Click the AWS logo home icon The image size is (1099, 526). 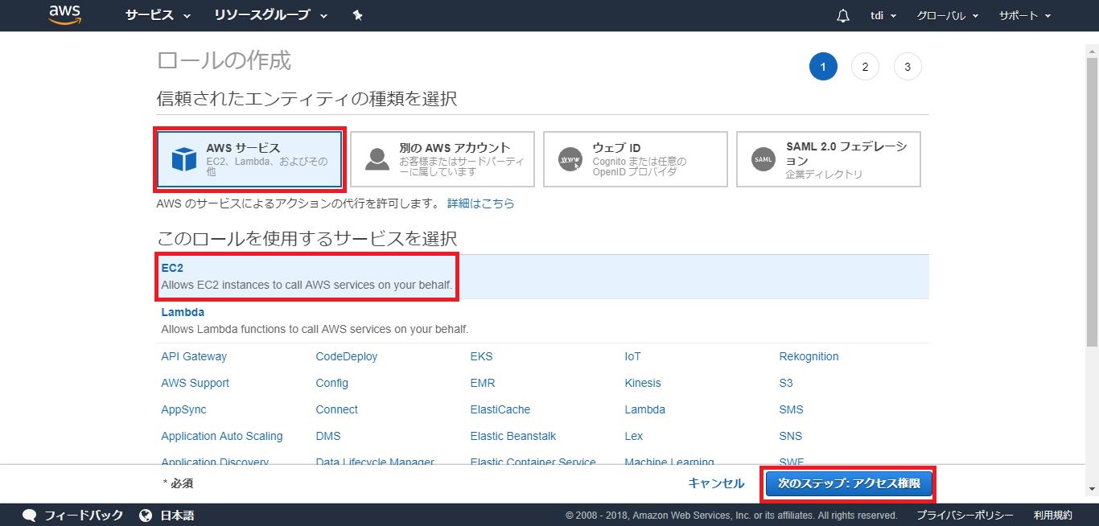tap(65, 14)
